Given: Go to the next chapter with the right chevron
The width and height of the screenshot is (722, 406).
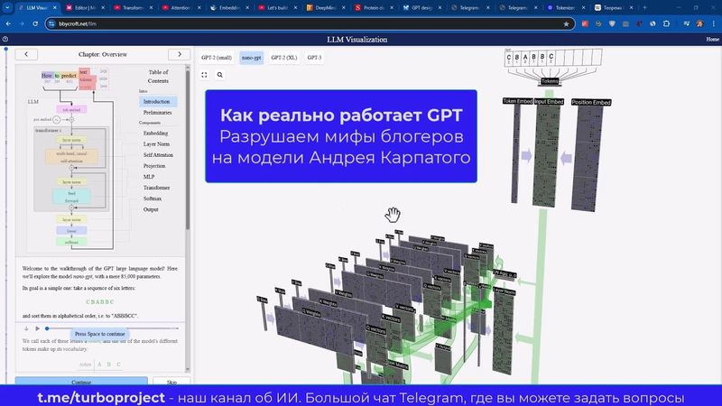Looking at the screenshot, I should tap(180, 54).
